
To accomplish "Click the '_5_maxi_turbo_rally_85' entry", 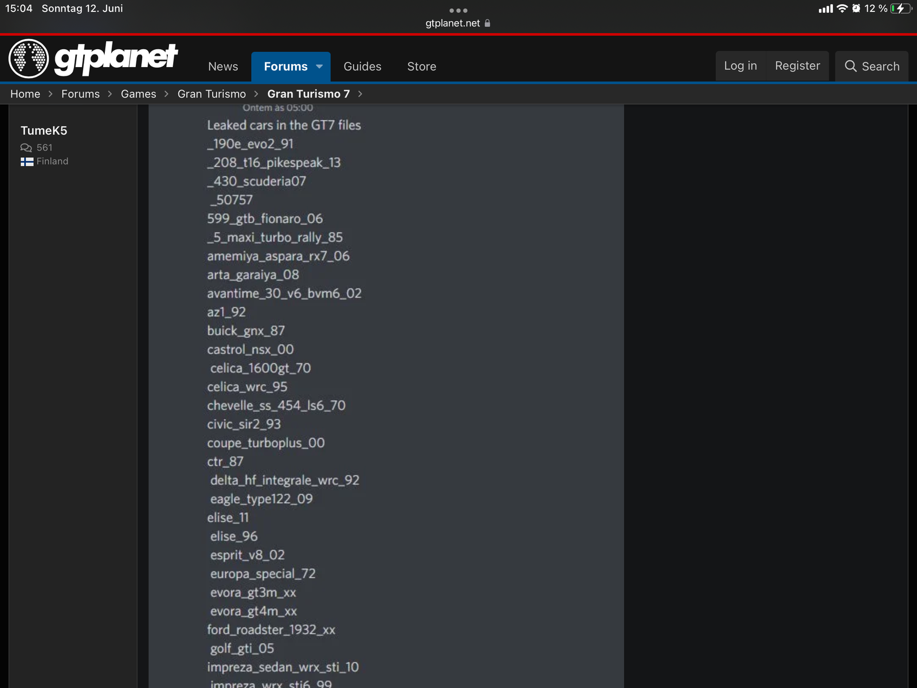I will pos(275,237).
